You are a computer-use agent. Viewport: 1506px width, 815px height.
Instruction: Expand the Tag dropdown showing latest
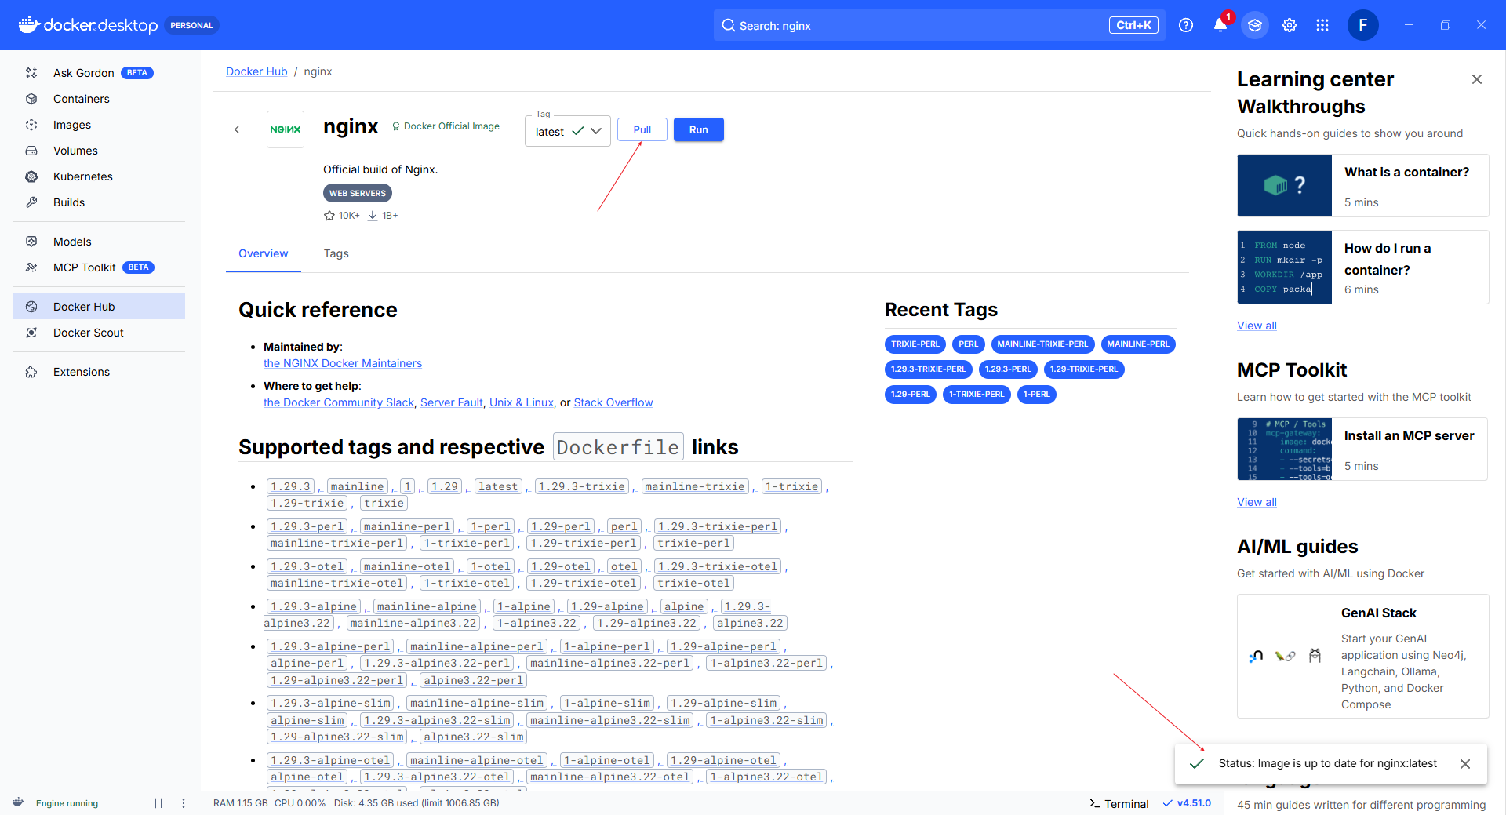[568, 132]
